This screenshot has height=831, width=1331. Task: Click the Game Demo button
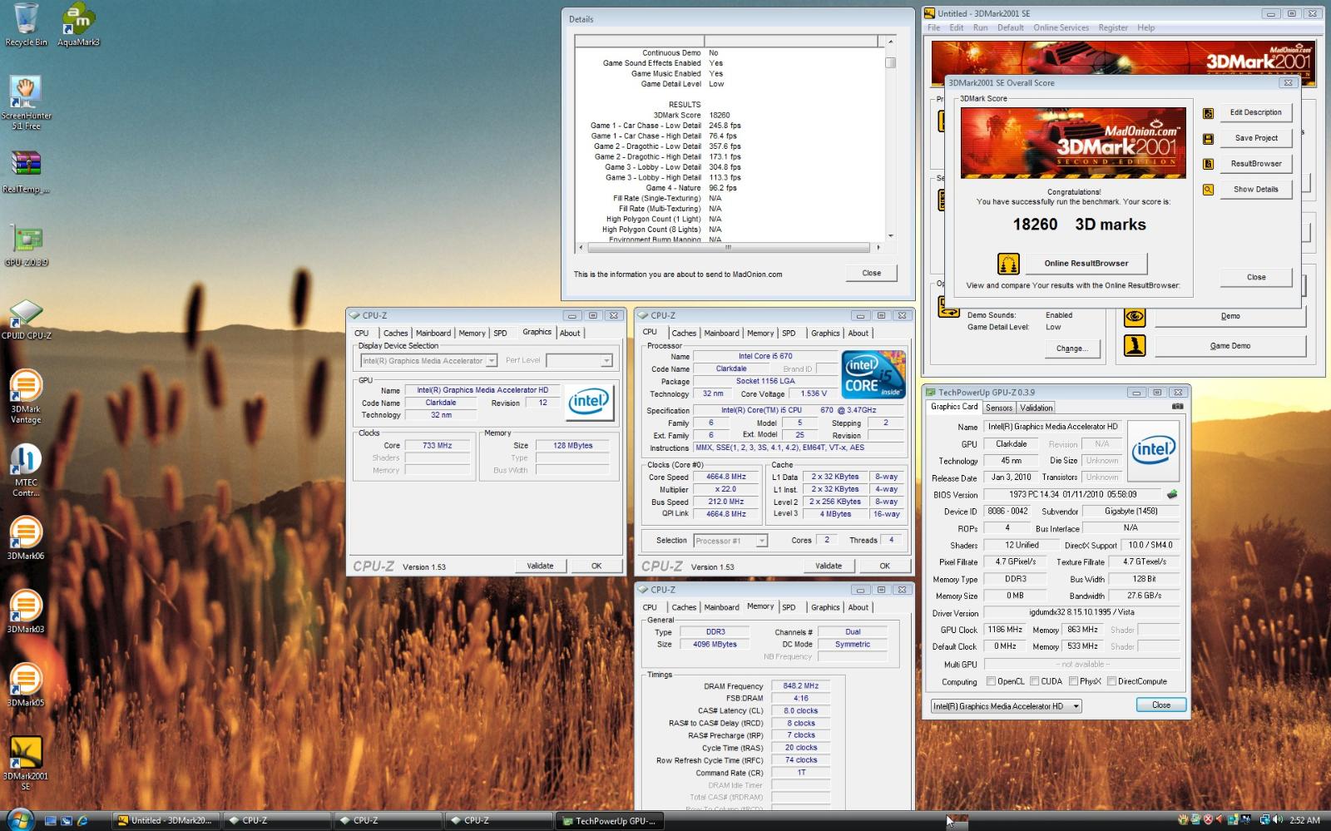coord(1230,345)
